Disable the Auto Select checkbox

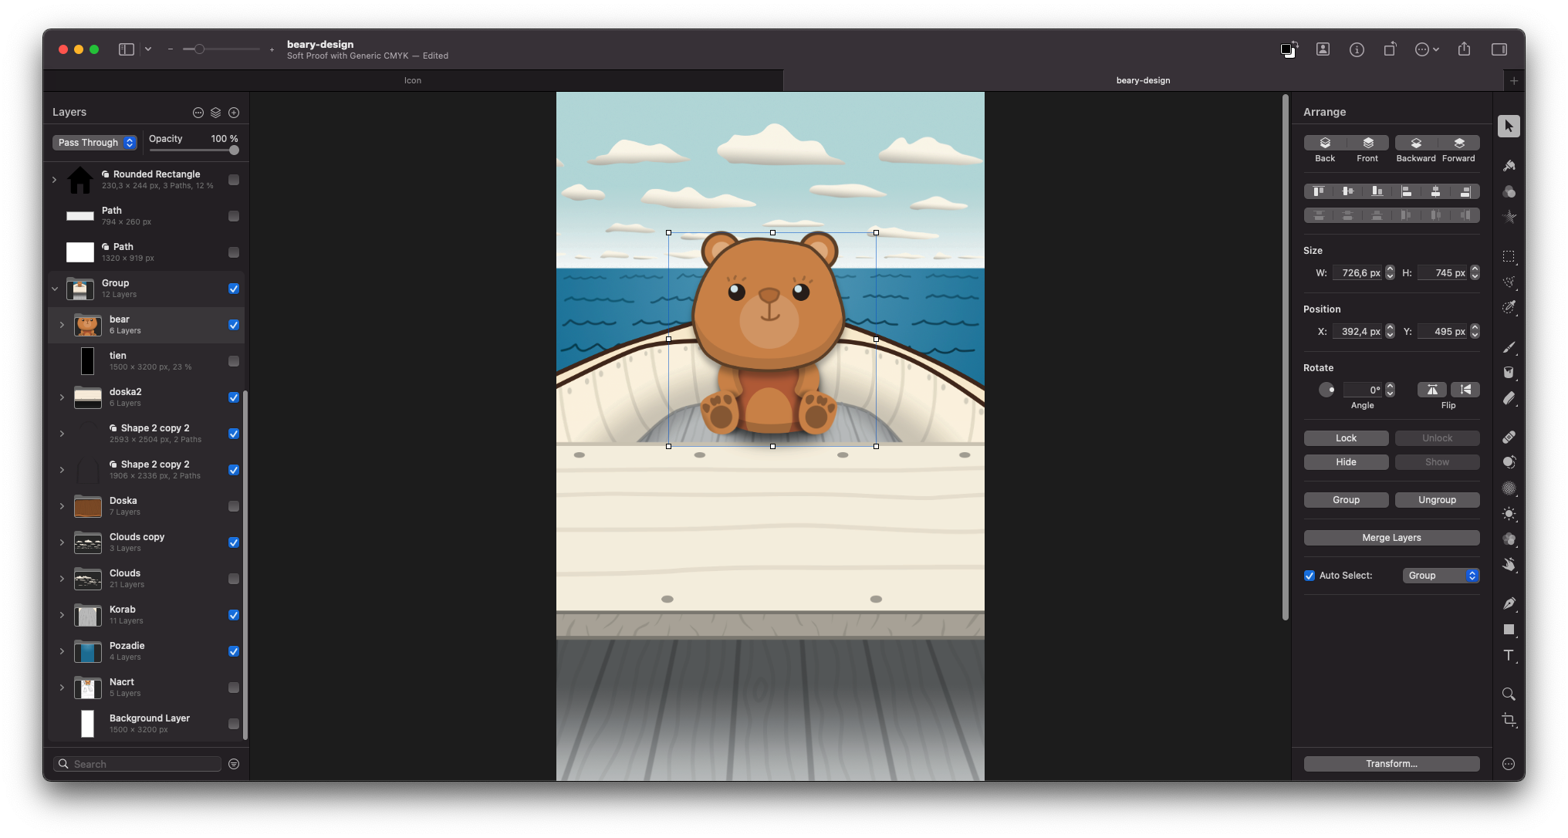(1309, 576)
